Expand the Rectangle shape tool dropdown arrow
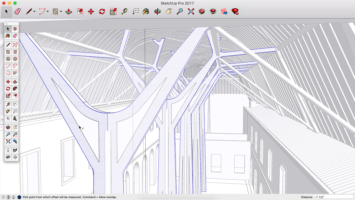Screen dimensions: 355x200 click(x=61, y=12)
